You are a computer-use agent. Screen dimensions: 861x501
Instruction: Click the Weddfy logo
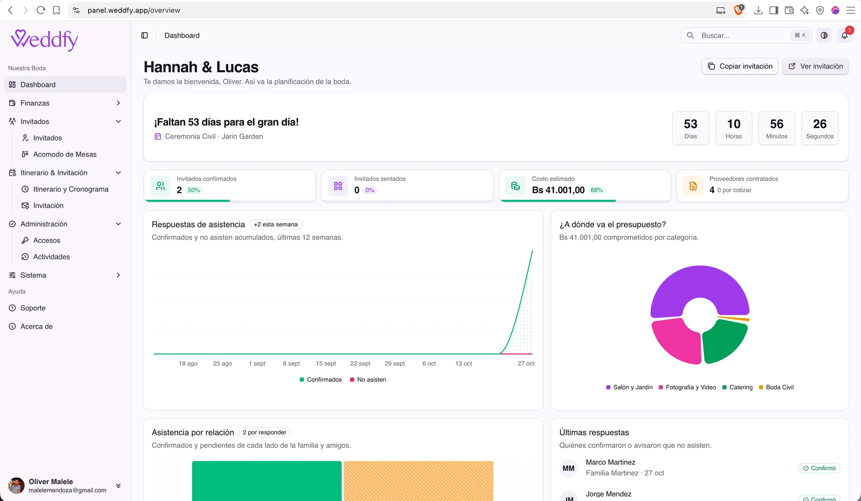(x=45, y=40)
